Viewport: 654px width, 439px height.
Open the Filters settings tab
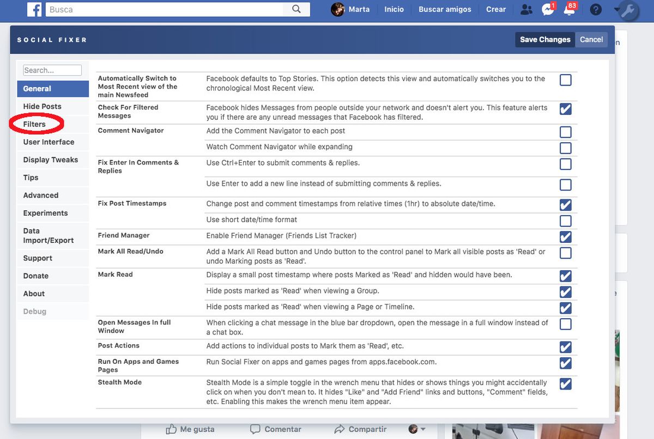click(x=34, y=124)
